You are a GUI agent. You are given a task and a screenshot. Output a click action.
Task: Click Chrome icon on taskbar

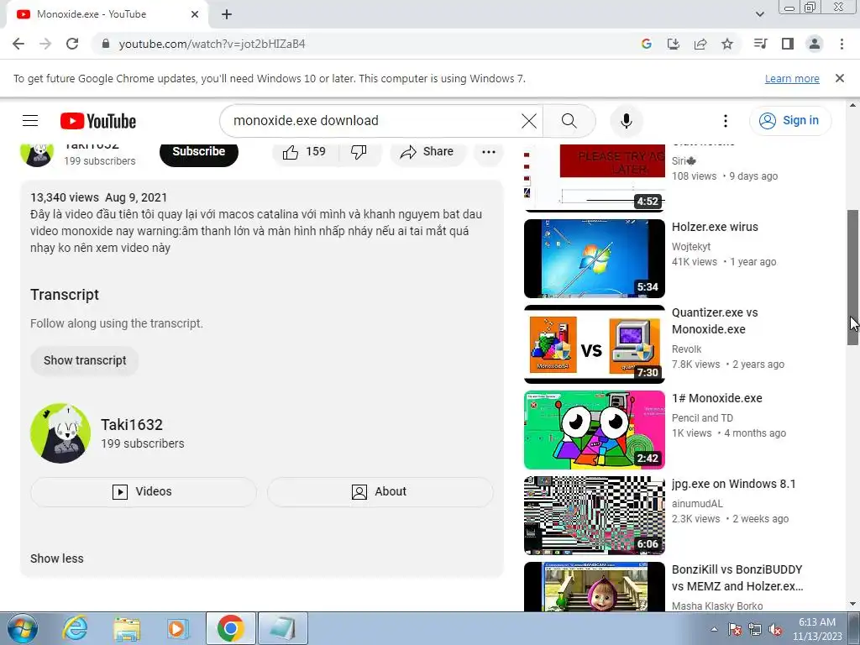pyautogui.click(x=230, y=628)
